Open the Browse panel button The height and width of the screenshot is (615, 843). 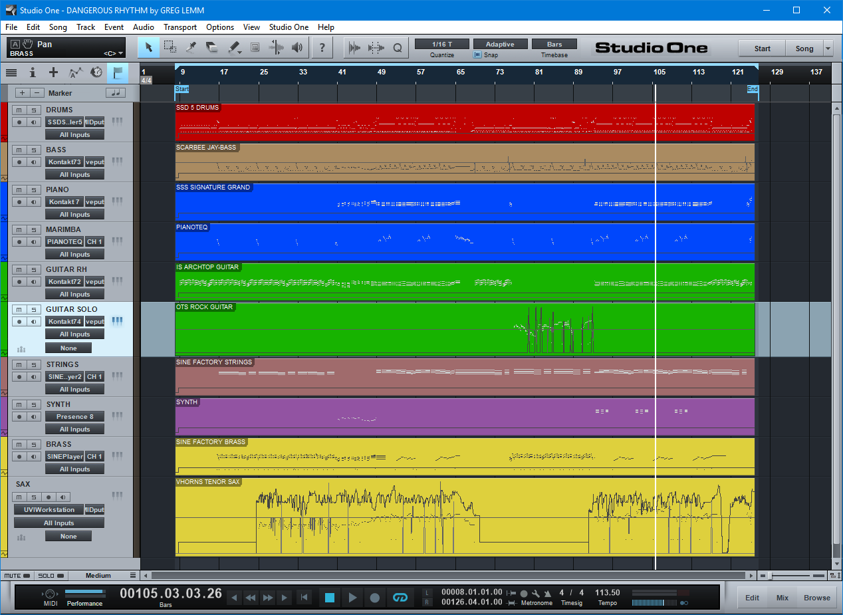[x=816, y=597]
